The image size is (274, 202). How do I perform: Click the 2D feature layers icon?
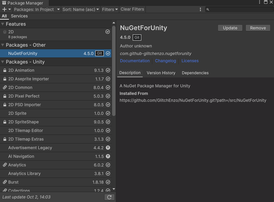click(5, 32)
